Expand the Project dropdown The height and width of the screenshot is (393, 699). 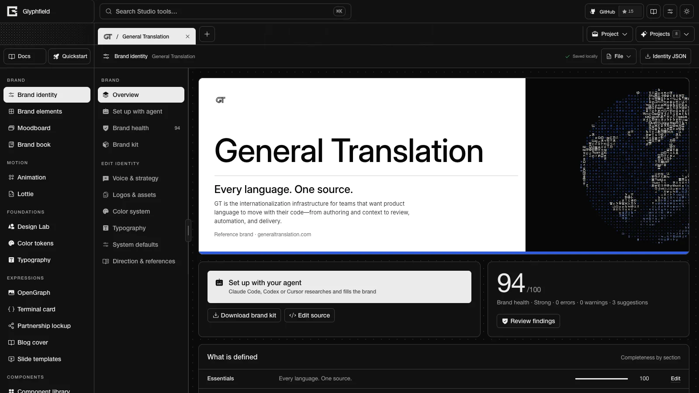coord(609,34)
